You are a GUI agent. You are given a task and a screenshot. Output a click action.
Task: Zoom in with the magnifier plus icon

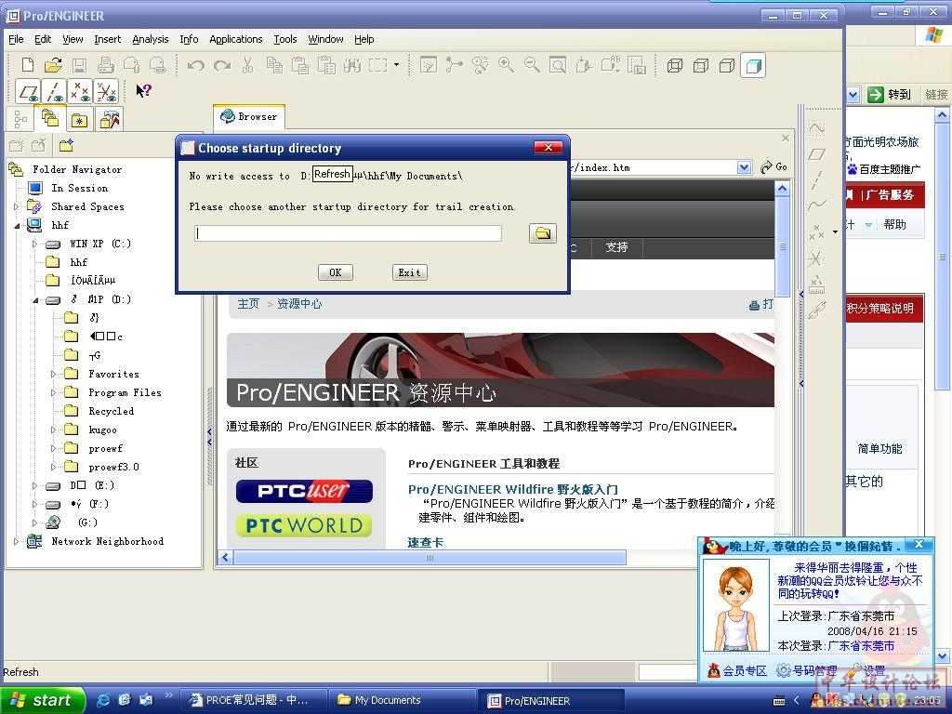tap(506, 65)
